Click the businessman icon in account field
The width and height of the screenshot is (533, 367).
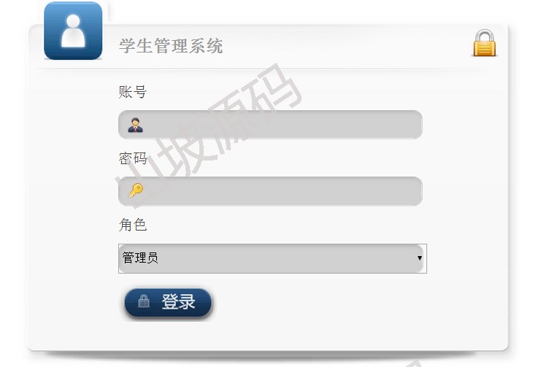[135, 125]
